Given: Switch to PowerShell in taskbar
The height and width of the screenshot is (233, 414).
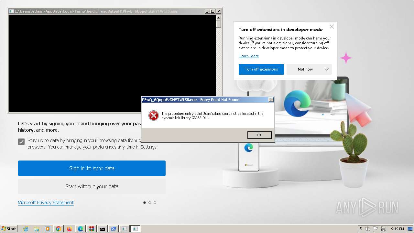Looking at the screenshot, I should pyautogui.click(x=113, y=229).
